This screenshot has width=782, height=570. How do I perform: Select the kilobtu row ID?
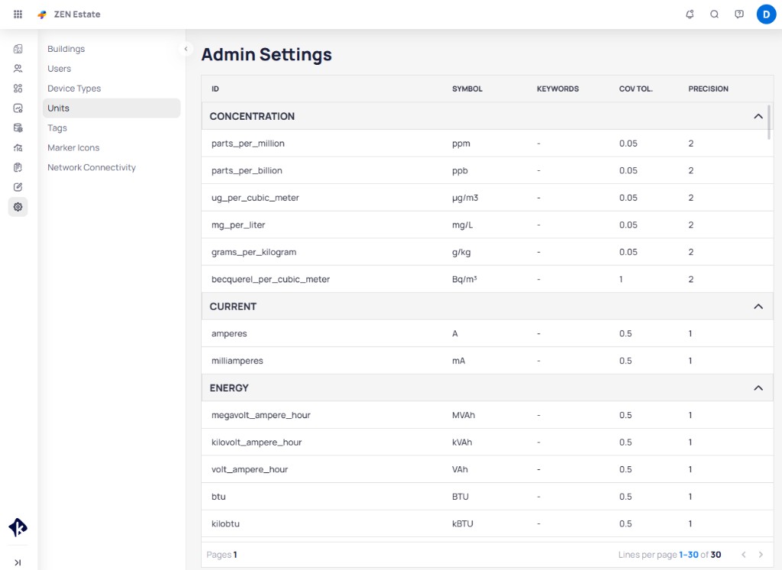pos(225,523)
